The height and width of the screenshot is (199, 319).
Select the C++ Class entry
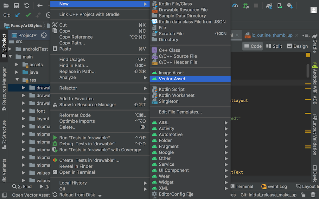point(190,50)
